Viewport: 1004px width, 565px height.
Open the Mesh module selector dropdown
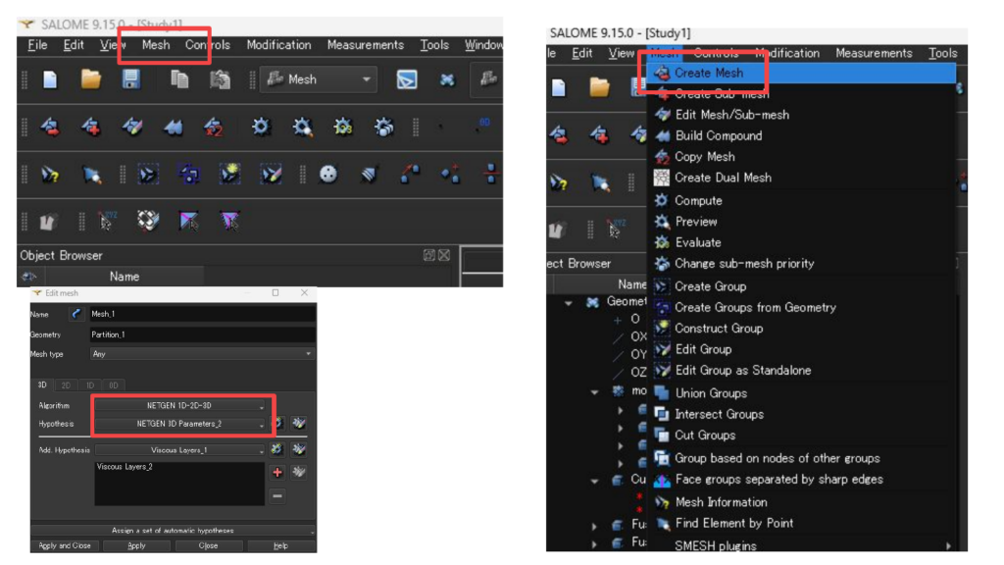318,79
